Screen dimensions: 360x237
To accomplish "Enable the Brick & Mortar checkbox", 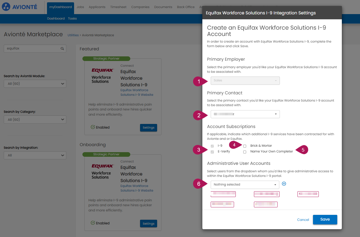I will click(x=245, y=146).
